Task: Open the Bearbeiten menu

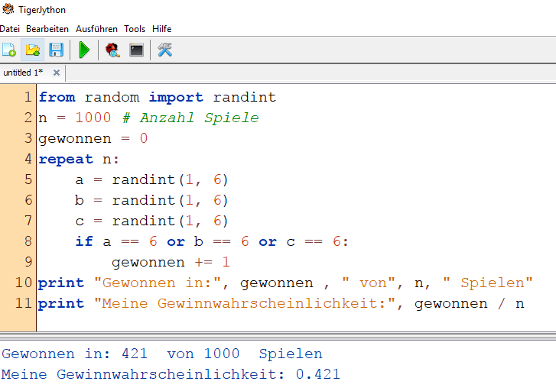Action: [47, 28]
